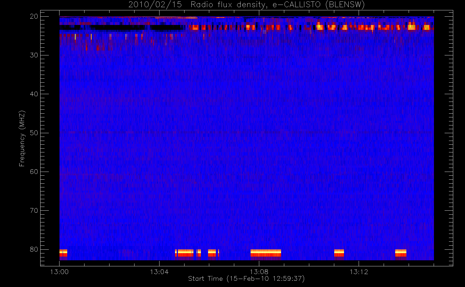Image resolution: width=465 pixels, height=287 pixels.
Task: Click the 13:12 time tick label
Action: 359,272
